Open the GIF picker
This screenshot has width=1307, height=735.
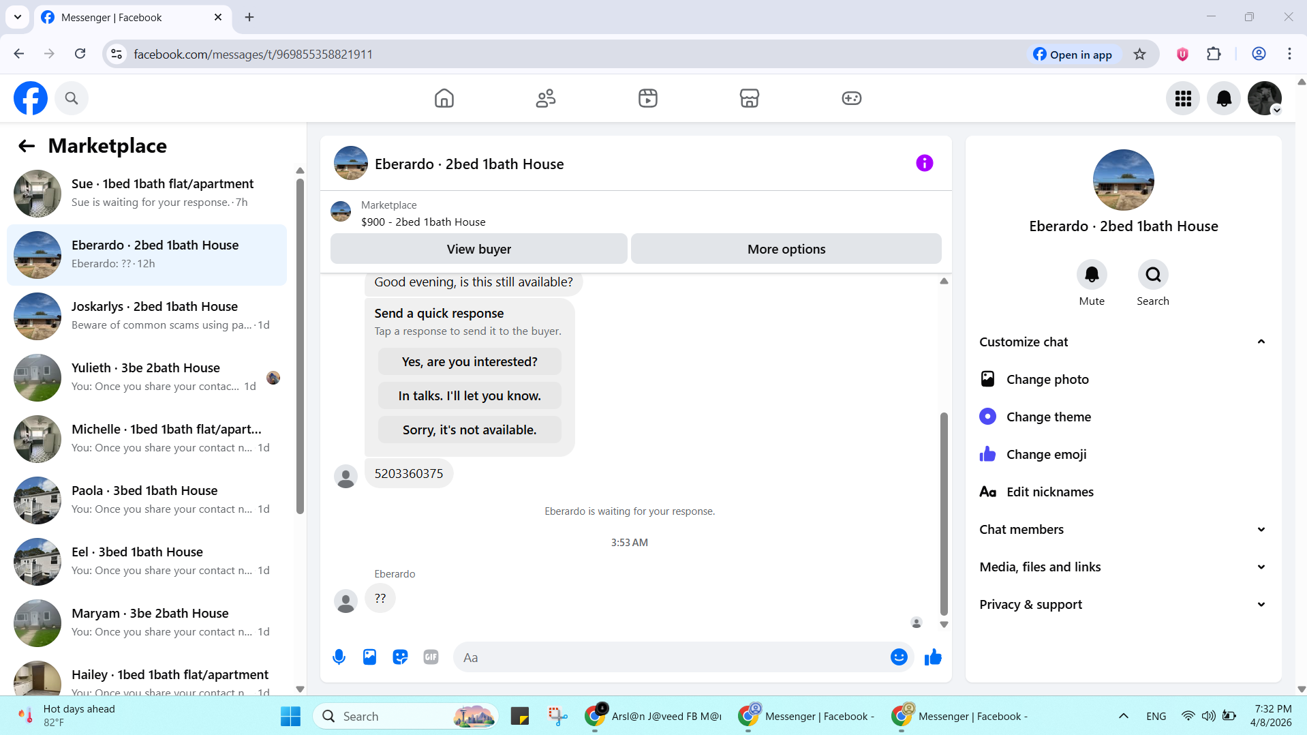431,657
